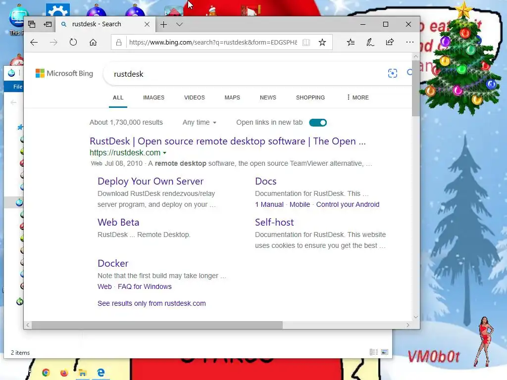The width and height of the screenshot is (507, 380).
Task: Open the Mobile docs link
Action: click(x=300, y=204)
